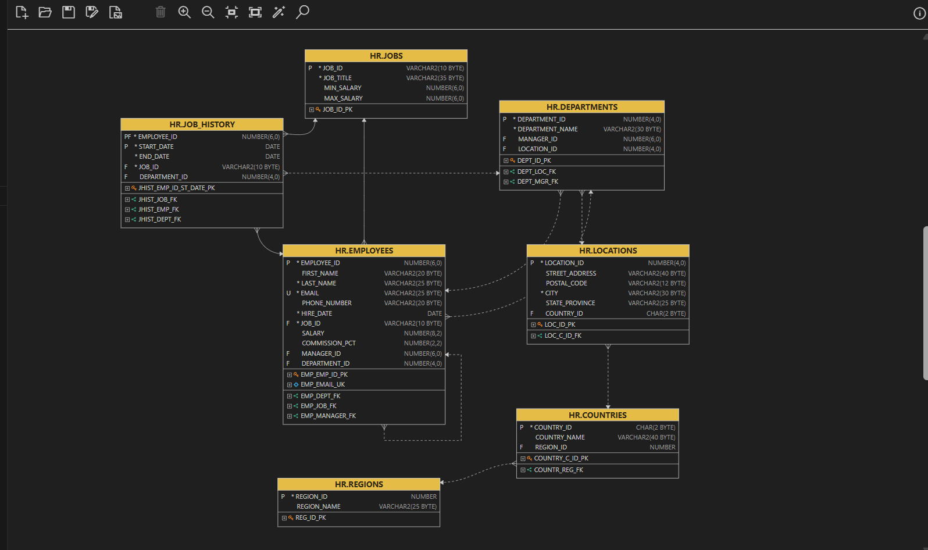Click the Fit to Screen icon
The image size is (928, 550).
point(231,12)
